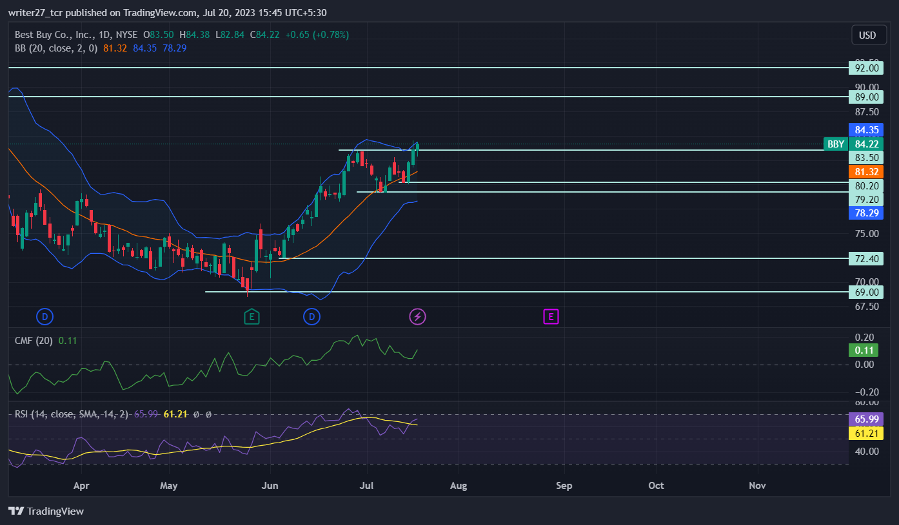The height and width of the screenshot is (525, 899).
Task: Click the 84.22 last price label
Action: [x=865, y=144]
